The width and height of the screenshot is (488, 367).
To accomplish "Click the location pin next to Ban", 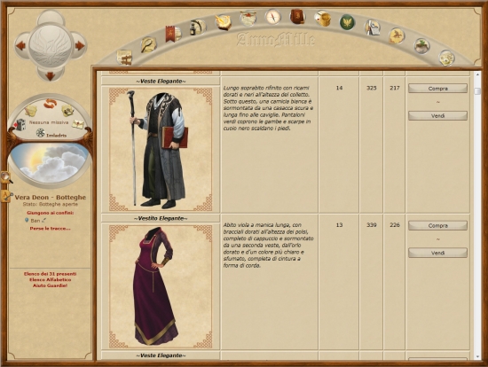I will coord(27,220).
